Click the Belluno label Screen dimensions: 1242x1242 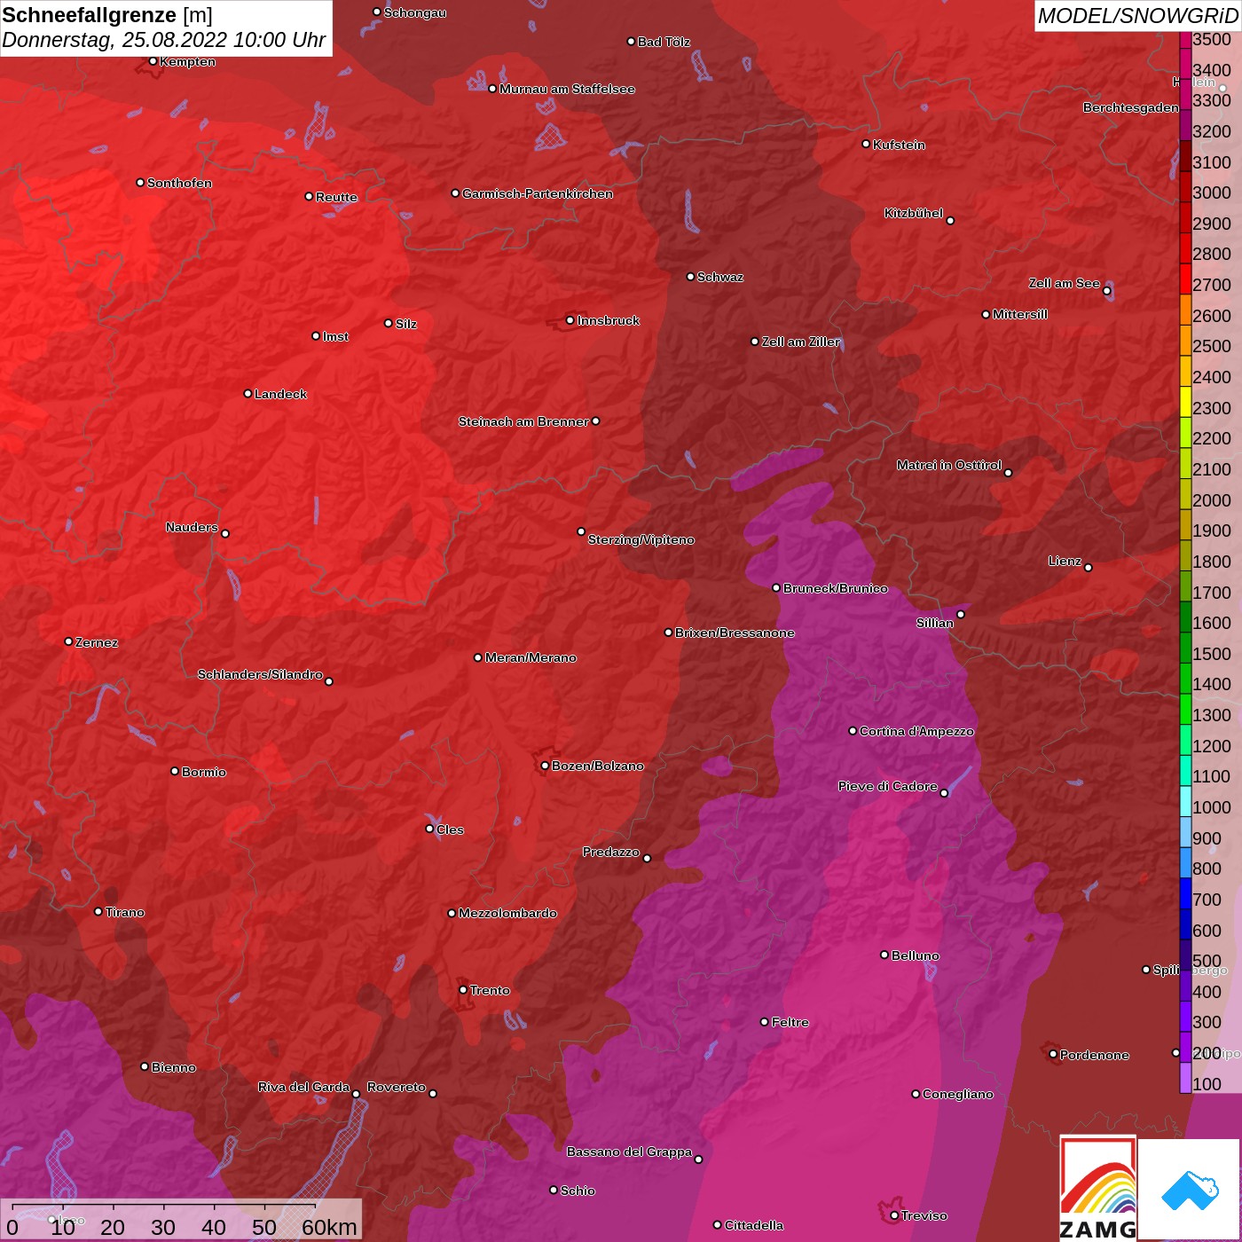click(916, 955)
